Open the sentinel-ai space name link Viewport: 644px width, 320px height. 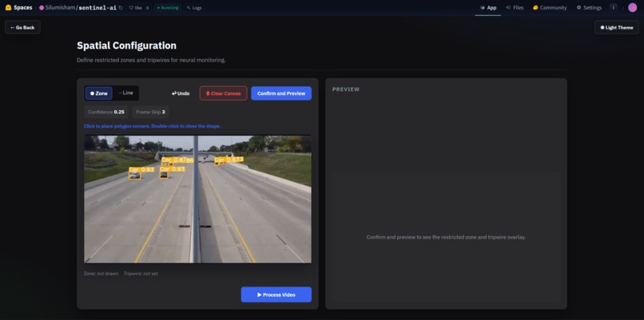coord(97,8)
